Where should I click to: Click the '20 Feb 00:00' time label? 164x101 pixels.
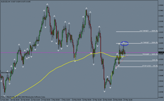[x=25, y=100]
